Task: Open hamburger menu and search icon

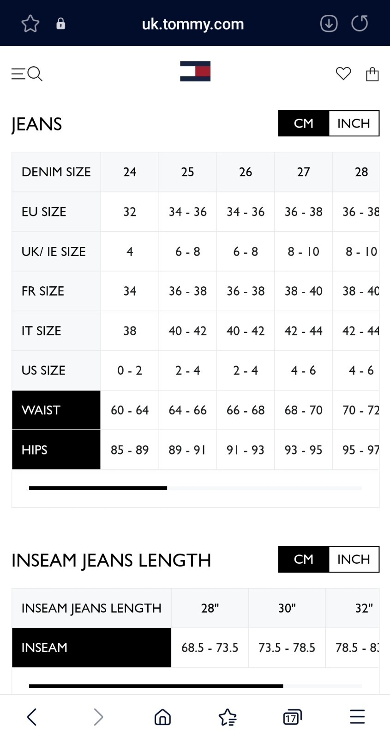Action: (x=27, y=74)
